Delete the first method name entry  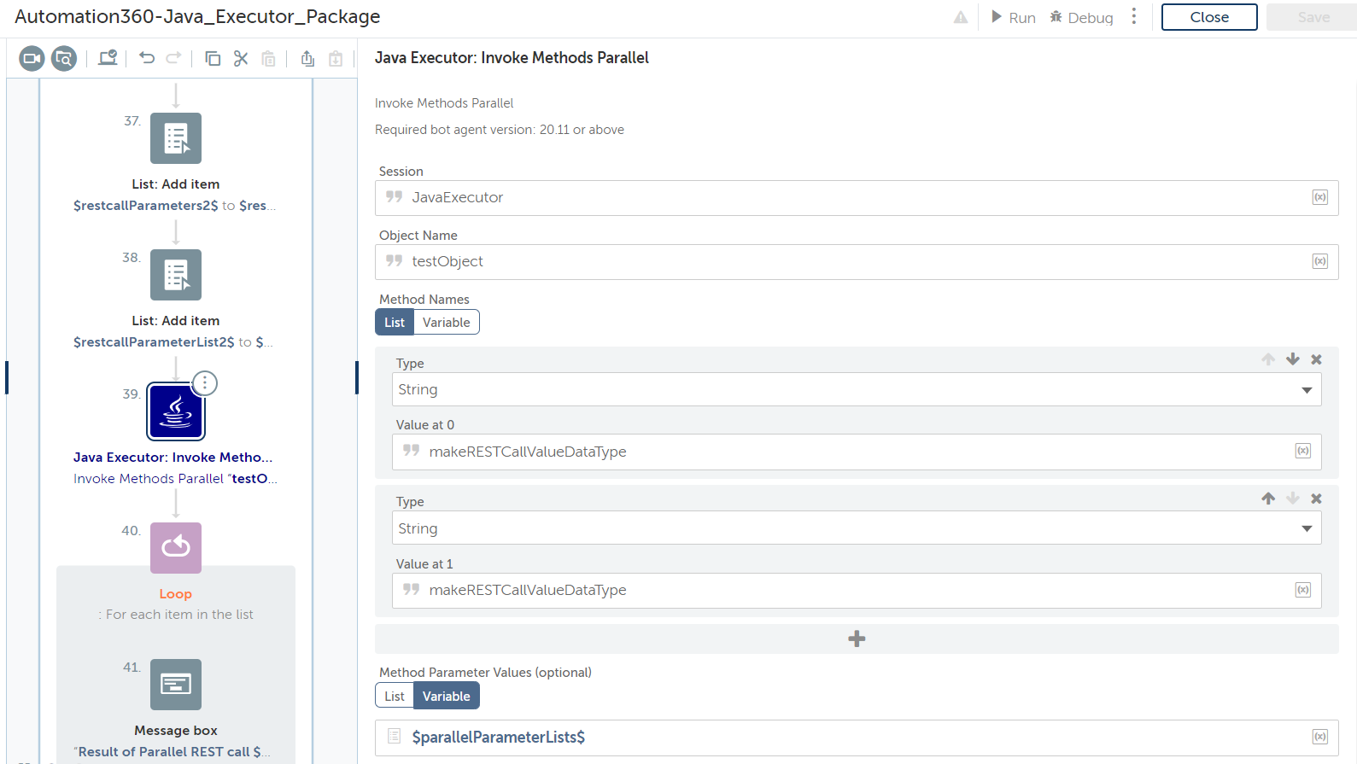pyautogui.click(x=1316, y=359)
